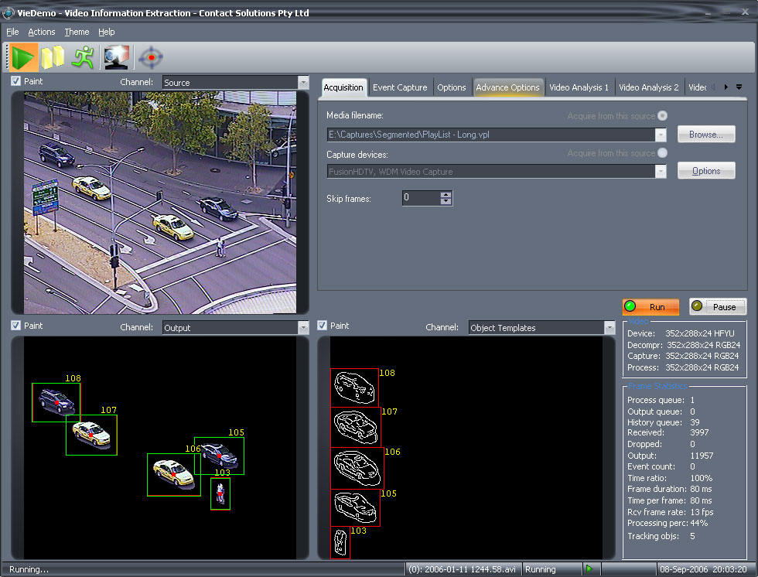Click the yellow pause bars toolbar icon
The height and width of the screenshot is (577, 758).
pyautogui.click(x=53, y=57)
